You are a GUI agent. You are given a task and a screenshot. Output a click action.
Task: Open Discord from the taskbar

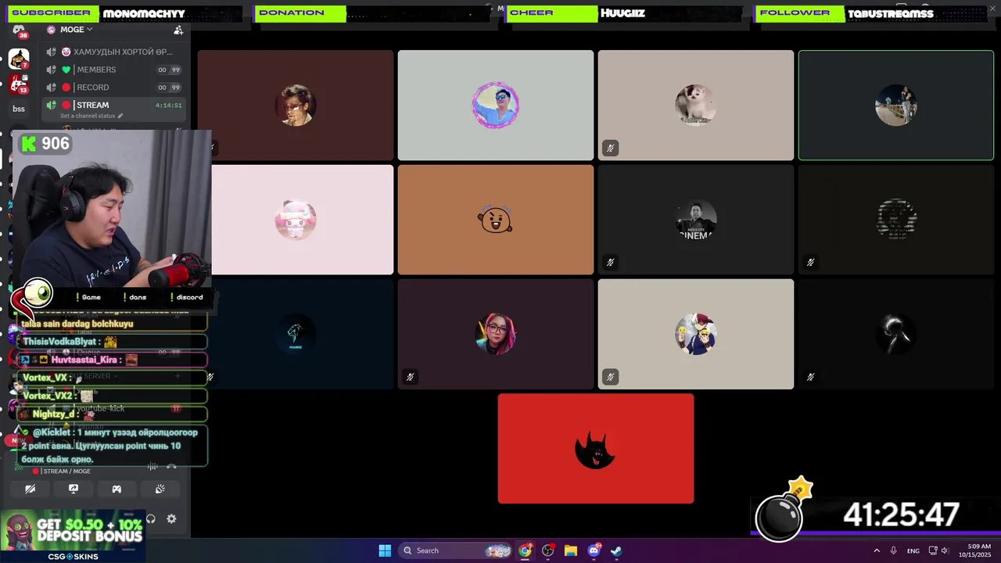click(594, 550)
